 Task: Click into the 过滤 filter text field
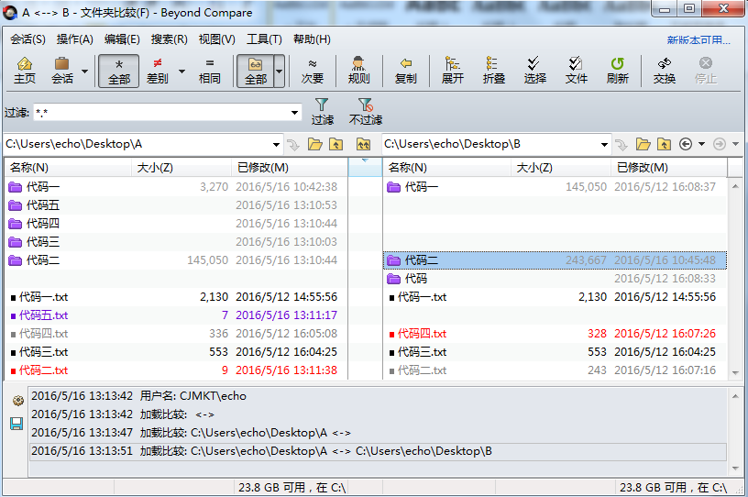coord(160,113)
